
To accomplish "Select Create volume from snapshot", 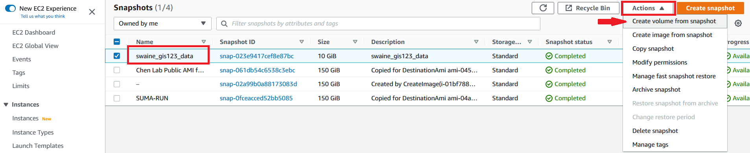I will pos(674,21).
